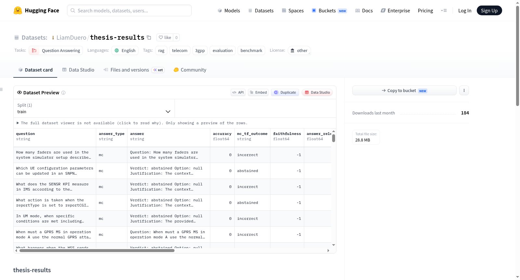Select the 'When must a GPRS MS' question cell
Image resolution: width=520 pixels, height=280 pixels.
point(55,234)
